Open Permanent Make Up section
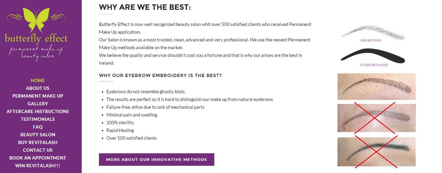442x173 pixels. coord(38,96)
